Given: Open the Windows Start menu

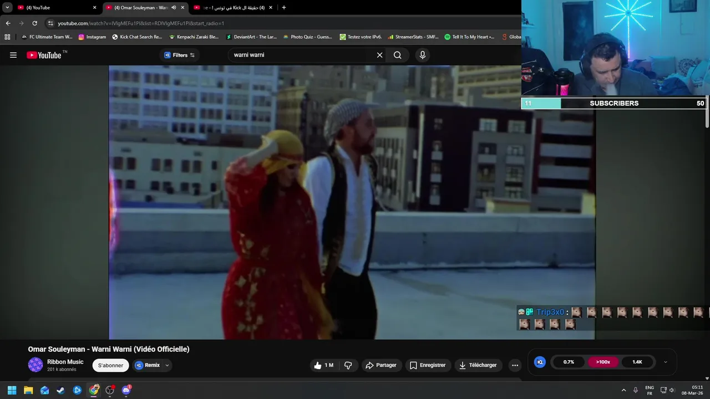Looking at the screenshot, I should (x=12, y=390).
